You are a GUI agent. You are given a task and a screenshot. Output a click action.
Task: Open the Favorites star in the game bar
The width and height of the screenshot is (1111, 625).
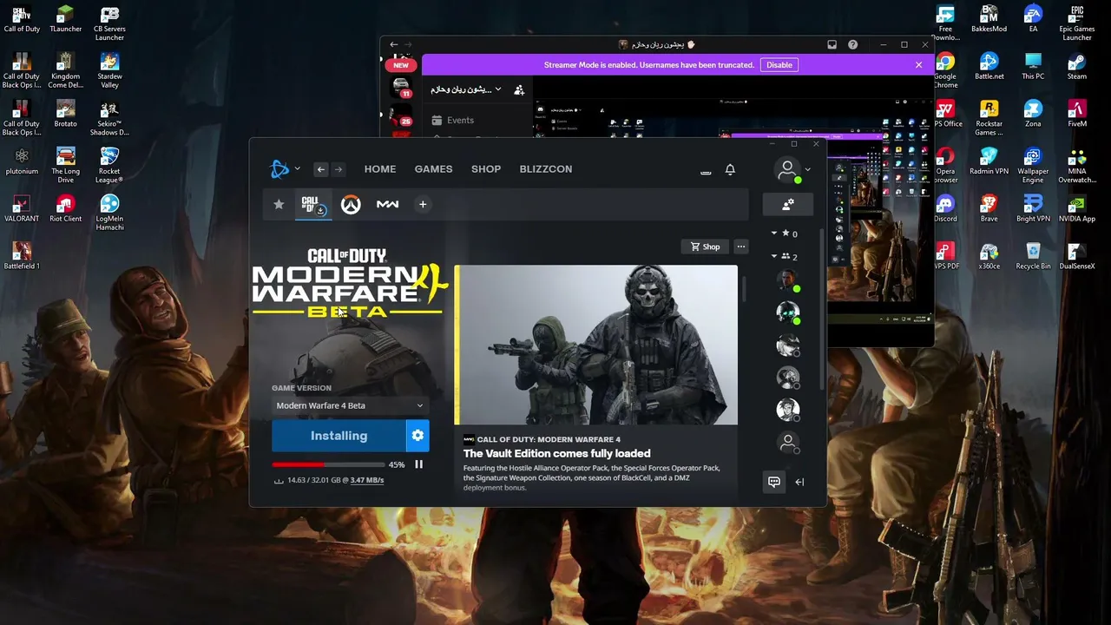click(x=279, y=204)
